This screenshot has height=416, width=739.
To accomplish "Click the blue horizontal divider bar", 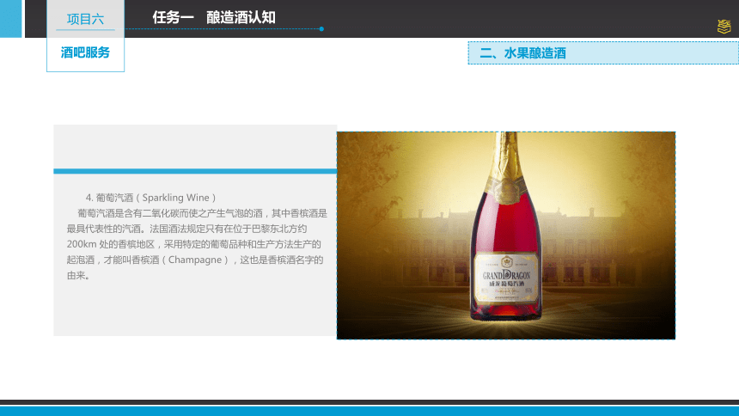I will coord(195,171).
